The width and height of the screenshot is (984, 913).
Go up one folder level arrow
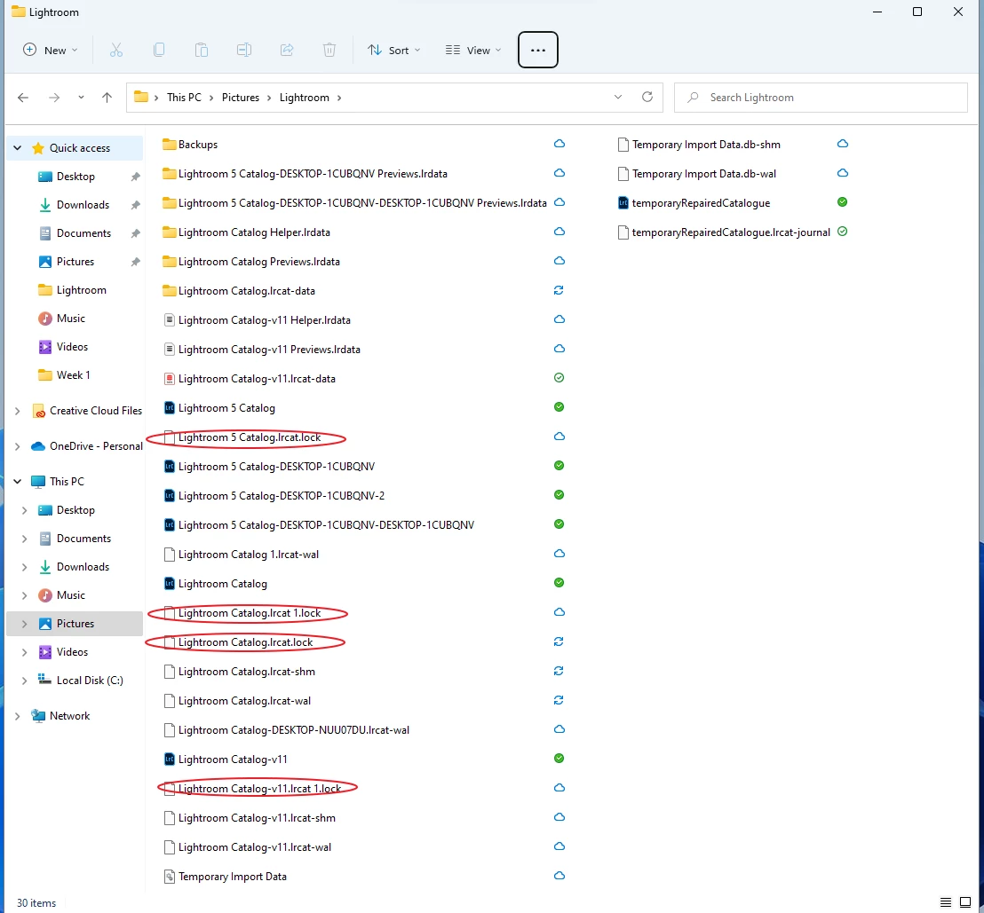point(107,98)
